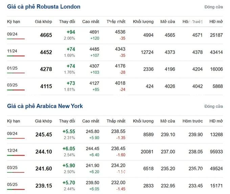
Task: Click the +94 change value
Action: tap(71, 32)
